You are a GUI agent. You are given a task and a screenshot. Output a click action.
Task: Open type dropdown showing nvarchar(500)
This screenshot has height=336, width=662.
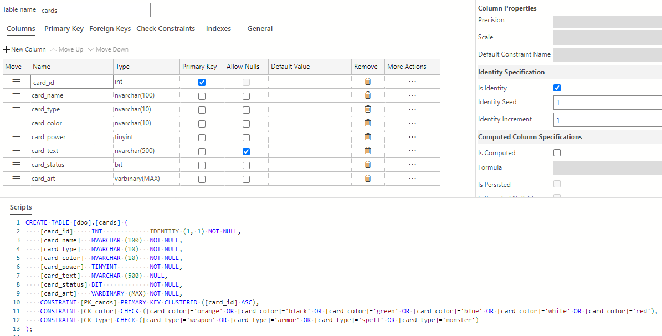(x=146, y=151)
